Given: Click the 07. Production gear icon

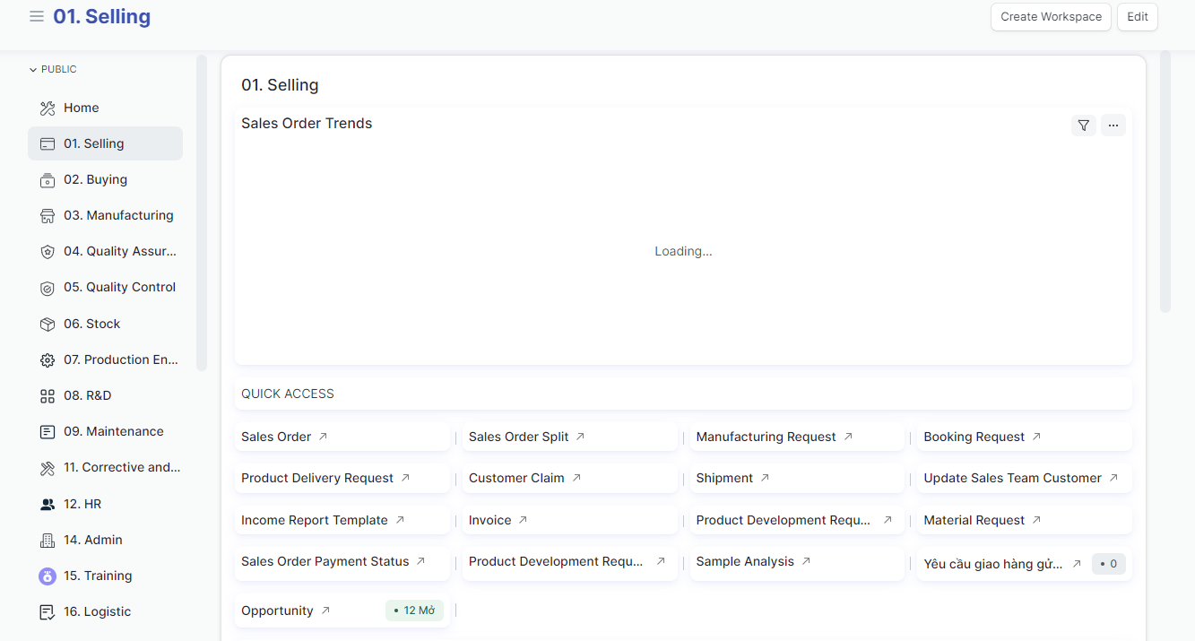Looking at the screenshot, I should (x=48, y=360).
